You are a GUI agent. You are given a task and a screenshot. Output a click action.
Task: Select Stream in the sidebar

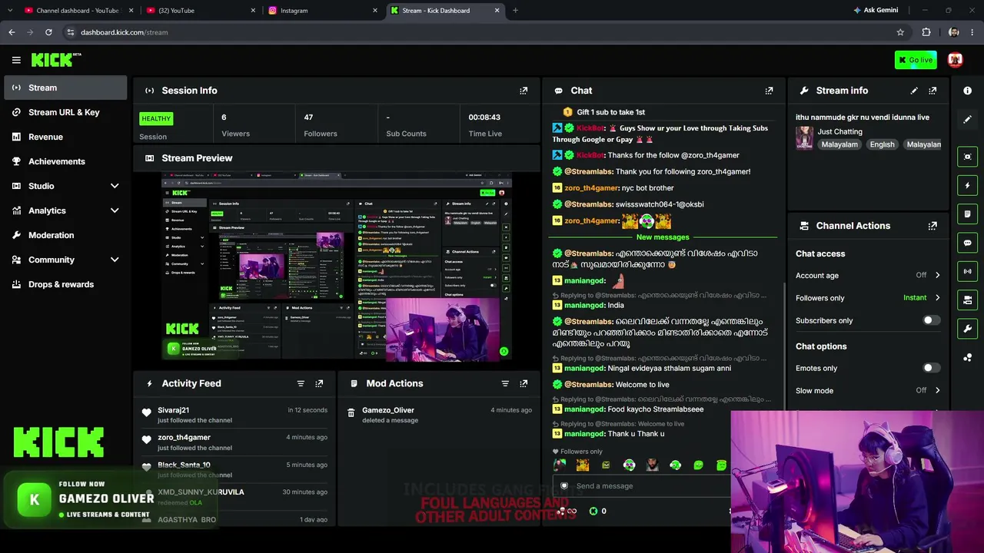click(x=65, y=88)
